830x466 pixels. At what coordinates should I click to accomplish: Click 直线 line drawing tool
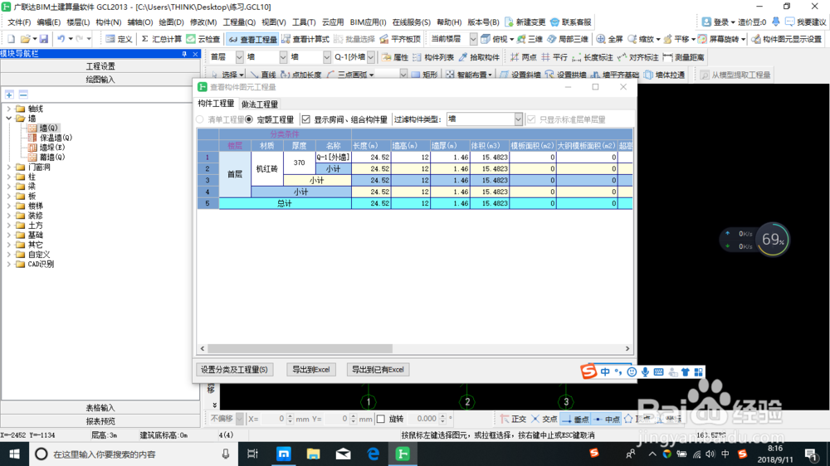click(263, 75)
